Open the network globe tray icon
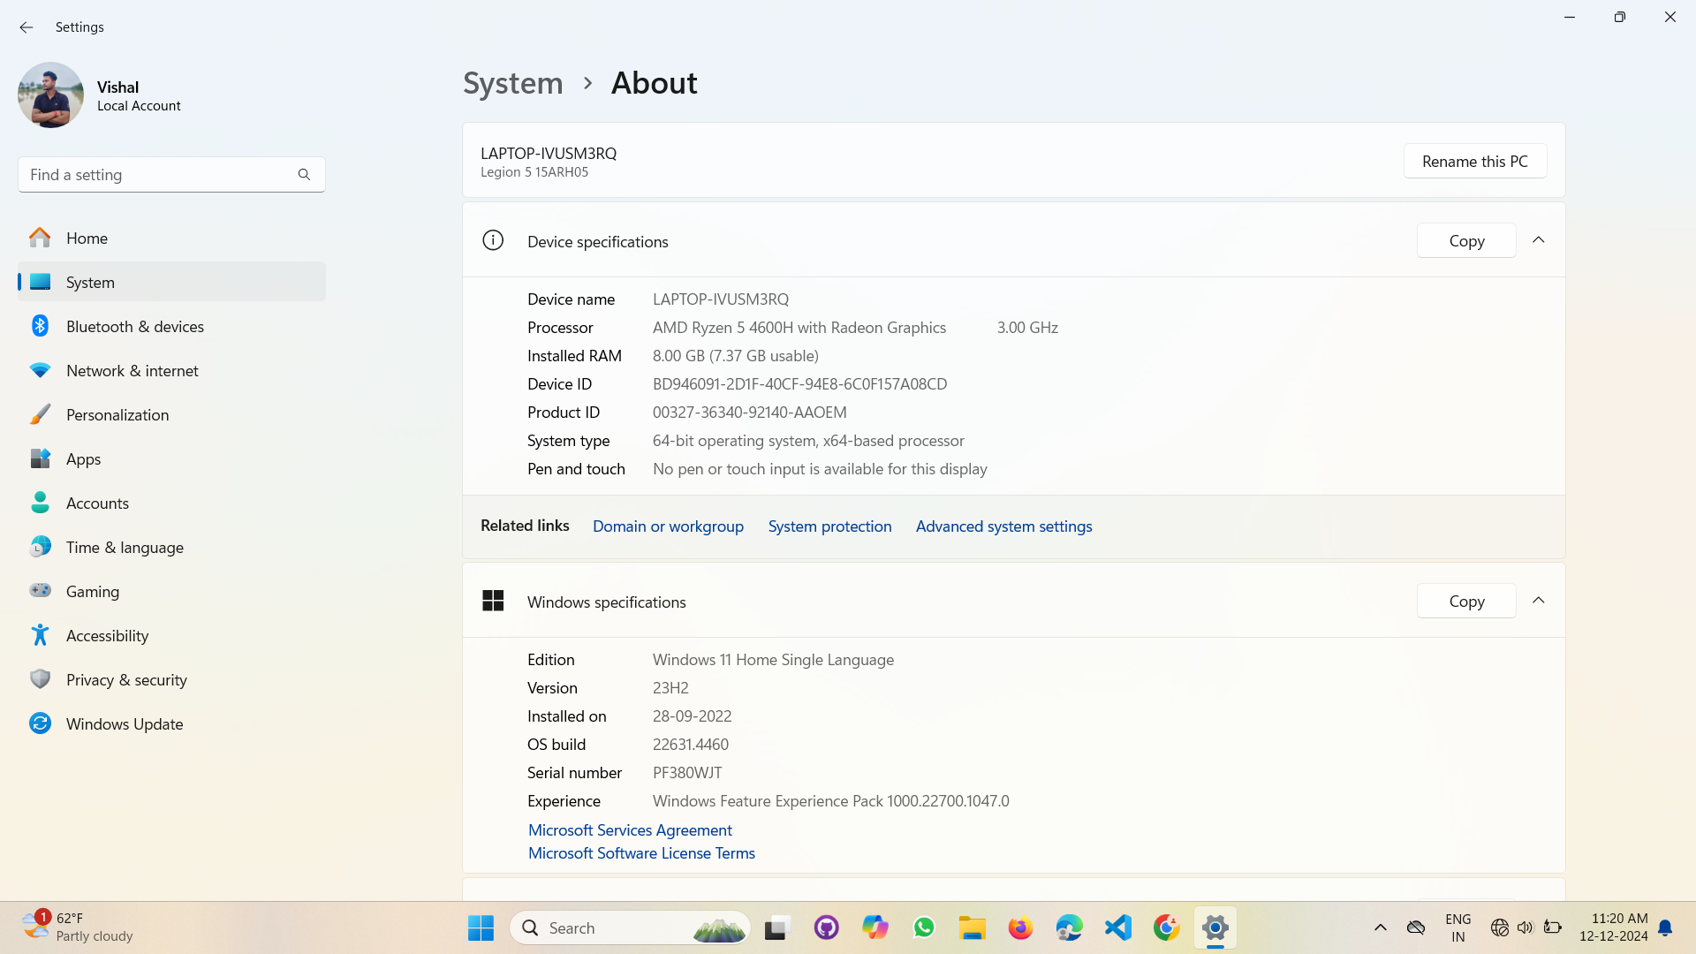Image resolution: width=1696 pixels, height=954 pixels. [x=1499, y=927]
